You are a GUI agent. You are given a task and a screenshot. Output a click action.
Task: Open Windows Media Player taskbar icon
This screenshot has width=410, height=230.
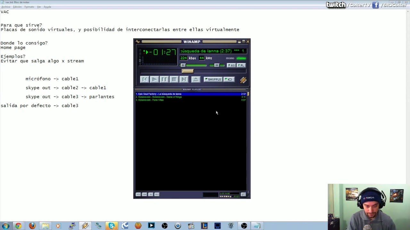click(58, 226)
